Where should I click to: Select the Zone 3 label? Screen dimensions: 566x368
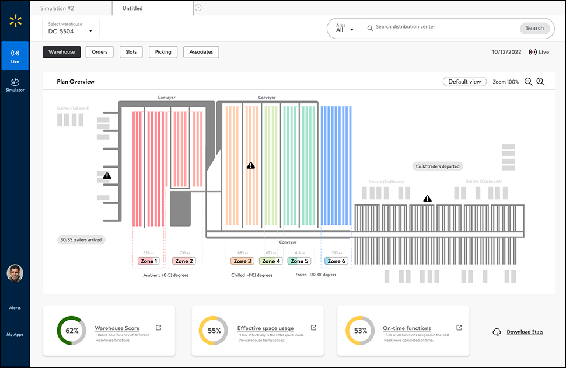(242, 261)
